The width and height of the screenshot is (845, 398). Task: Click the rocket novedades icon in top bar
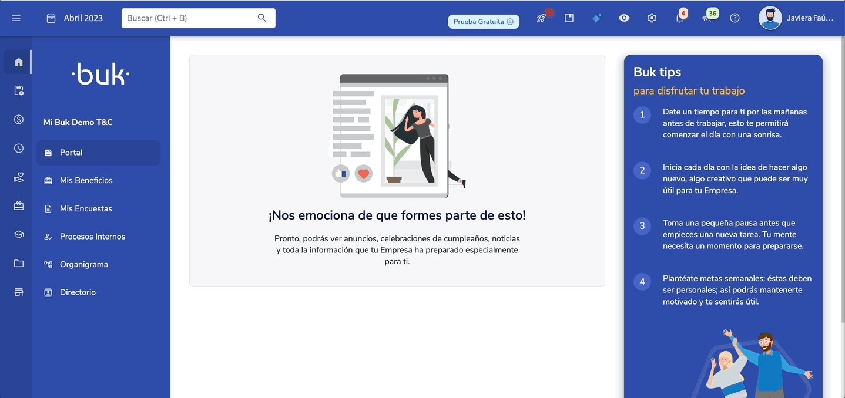coord(540,18)
